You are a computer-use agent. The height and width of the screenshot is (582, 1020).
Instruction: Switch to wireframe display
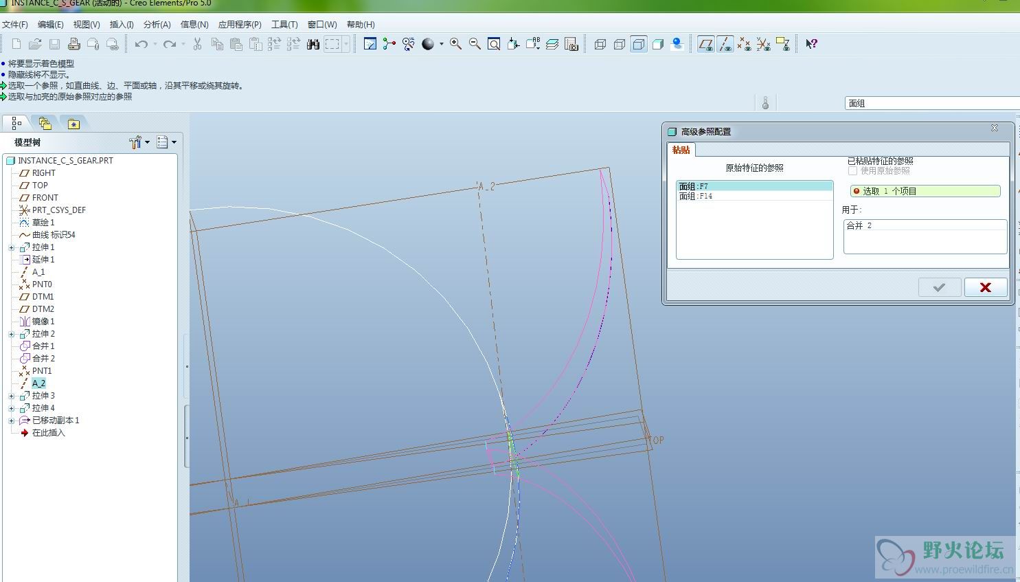point(600,44)
